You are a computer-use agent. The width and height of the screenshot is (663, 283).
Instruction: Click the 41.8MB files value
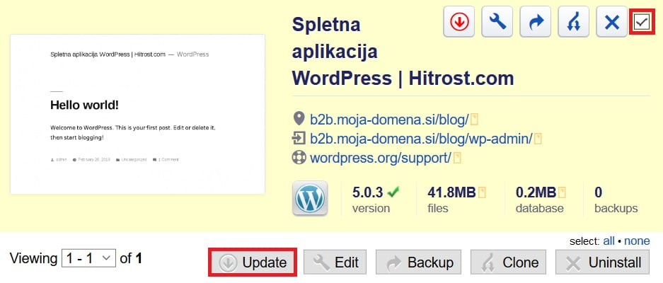[x=451, y=192]
